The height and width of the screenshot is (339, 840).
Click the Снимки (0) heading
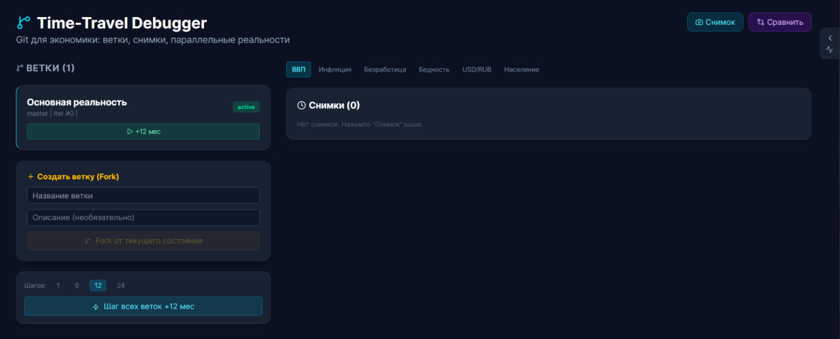click(334, 105)
